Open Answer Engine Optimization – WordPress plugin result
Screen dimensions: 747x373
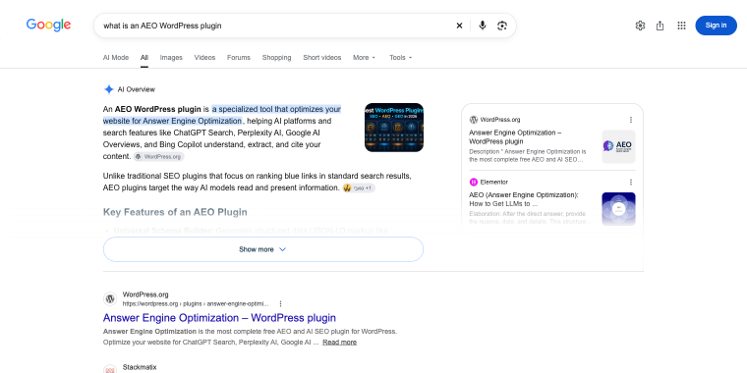[x=219, y=318]
